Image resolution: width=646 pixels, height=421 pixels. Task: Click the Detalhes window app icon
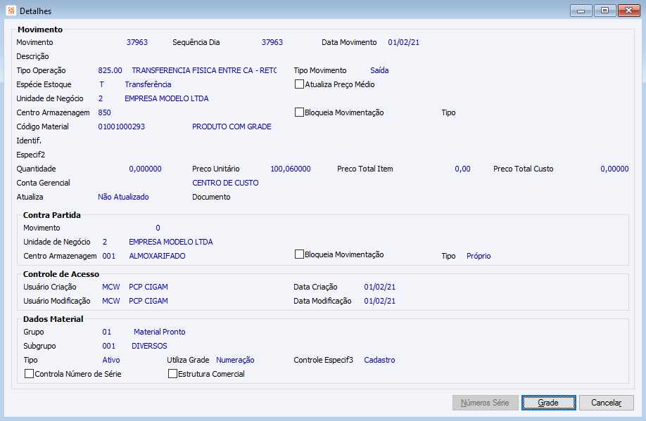point(11,11)
